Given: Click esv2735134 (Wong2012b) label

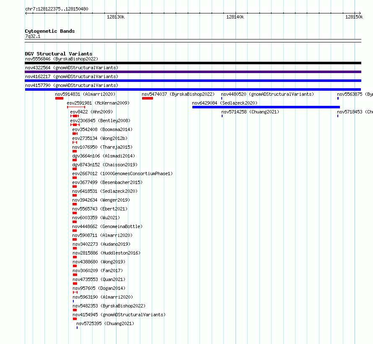Looking at the screenshot, I should pyautogui.click(x=100, y=138).
